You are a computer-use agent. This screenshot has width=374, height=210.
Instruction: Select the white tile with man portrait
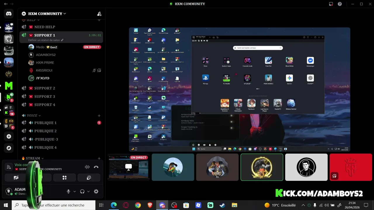pyautogui.click(x=306, y=167)
